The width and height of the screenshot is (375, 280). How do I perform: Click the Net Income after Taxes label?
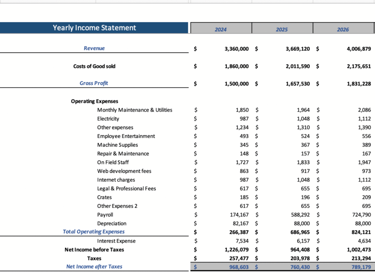(x=94, y=266)
